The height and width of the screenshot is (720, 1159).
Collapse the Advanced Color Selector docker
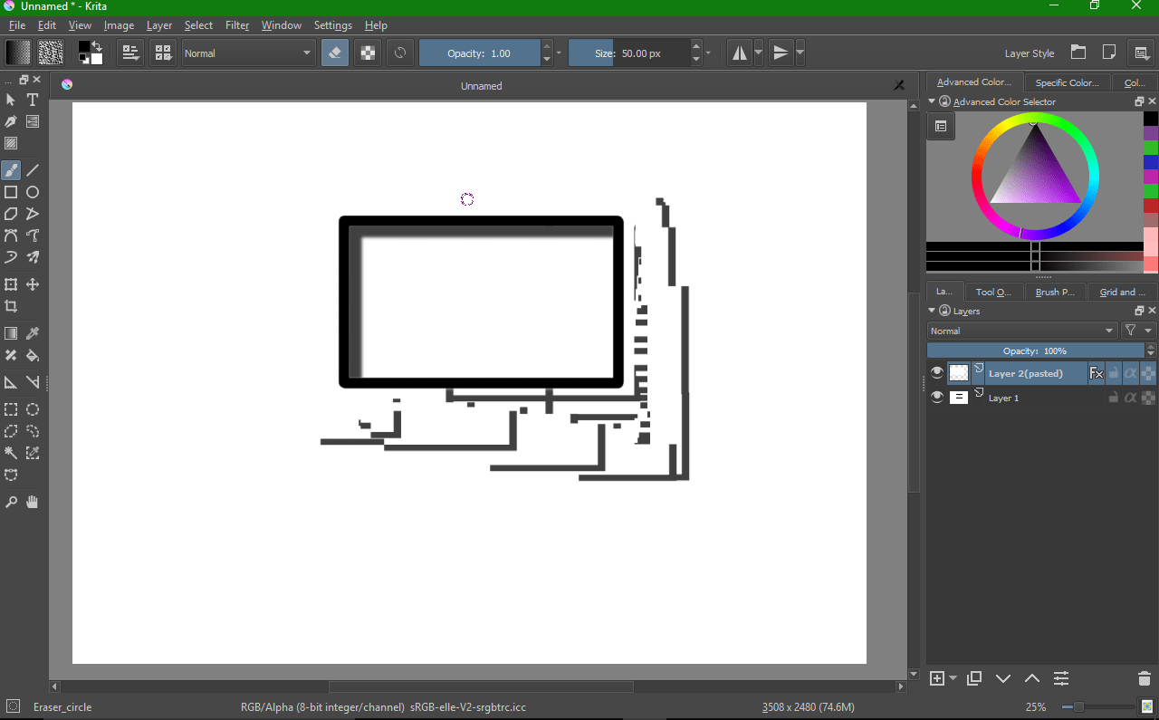(931, 101)
